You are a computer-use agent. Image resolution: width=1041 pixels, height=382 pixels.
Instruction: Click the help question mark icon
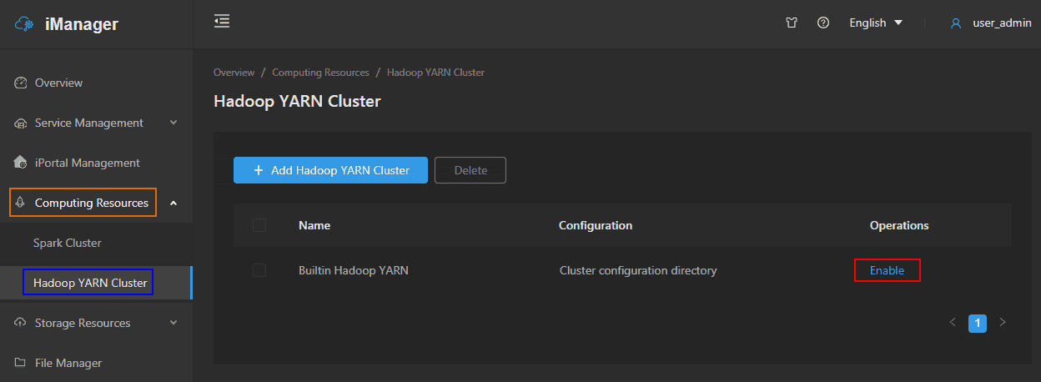(x=823, y=23)
